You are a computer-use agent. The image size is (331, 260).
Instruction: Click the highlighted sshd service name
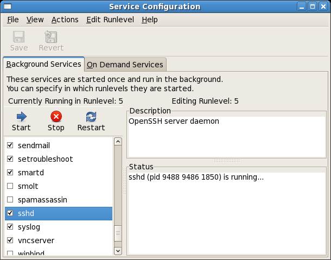(x=26, y=213)
